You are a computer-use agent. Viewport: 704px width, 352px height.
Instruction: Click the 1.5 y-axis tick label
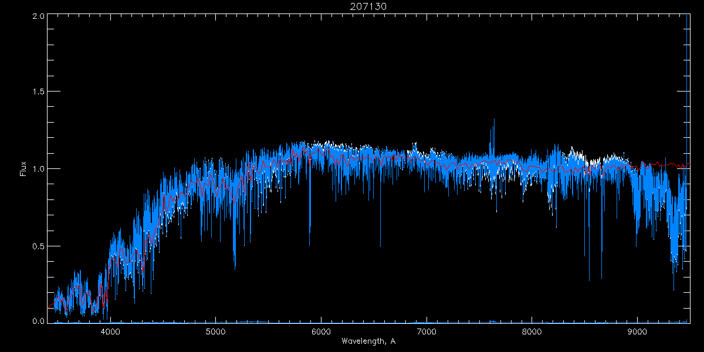point(38,92)
